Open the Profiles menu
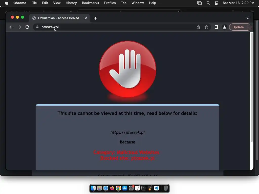The image size is (259, 194). click(x=110, y=3)
